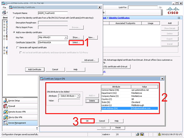Click the Device Setup panel icon
Screen dimensions: 184x138
pyautogui.click(x=5, y=101)
